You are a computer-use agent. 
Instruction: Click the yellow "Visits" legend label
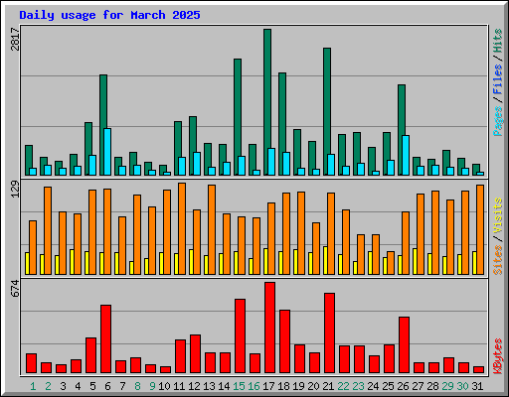[x=498, y=216]
